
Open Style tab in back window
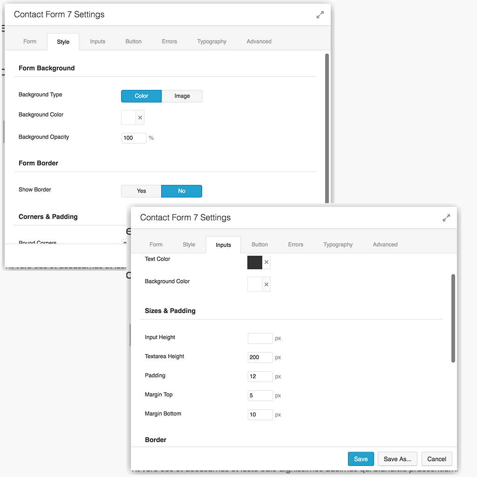point(63,41)
